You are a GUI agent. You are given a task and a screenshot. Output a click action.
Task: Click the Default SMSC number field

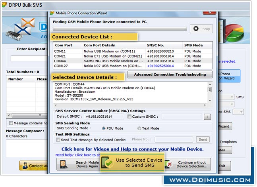tap(104, 117)
